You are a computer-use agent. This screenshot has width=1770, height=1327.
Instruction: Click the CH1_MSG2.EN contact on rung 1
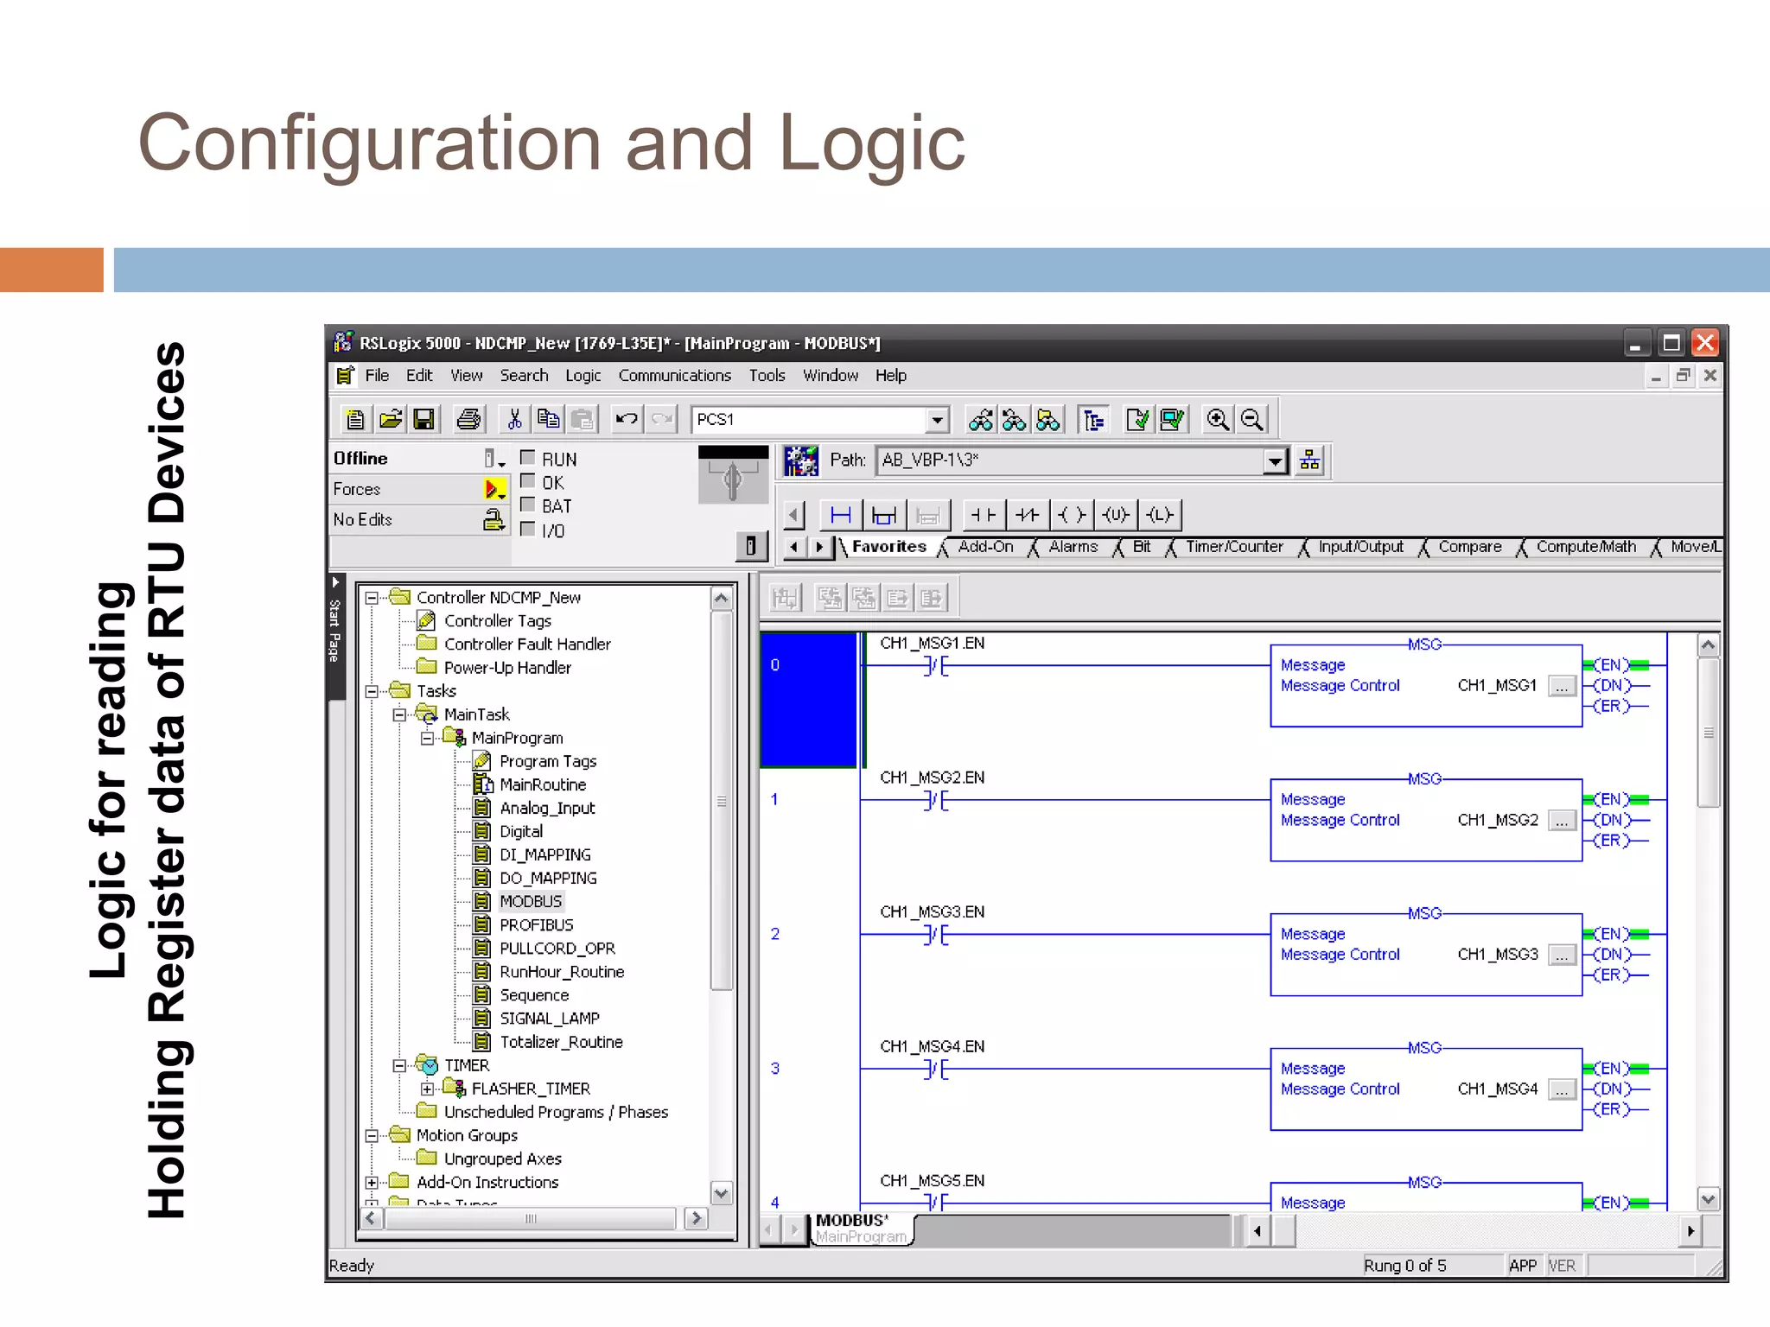point(937,801)
